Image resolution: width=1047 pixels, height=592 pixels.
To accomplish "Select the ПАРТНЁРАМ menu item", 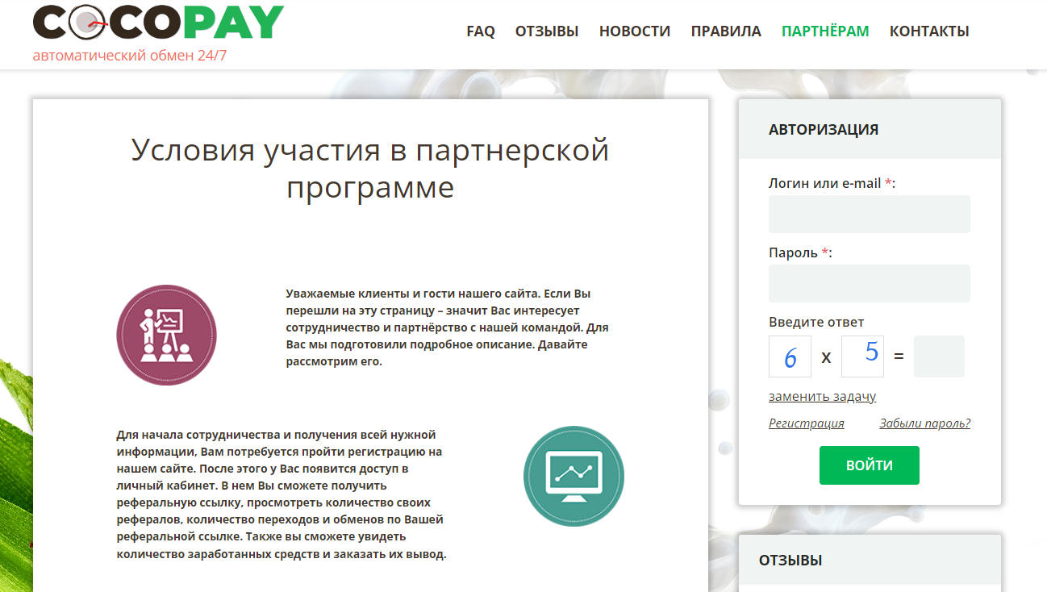I will click(x=825, y=31).
